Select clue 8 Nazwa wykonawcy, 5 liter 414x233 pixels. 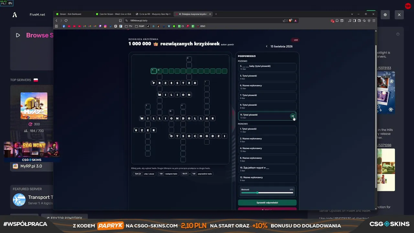(x=267, y=159)
